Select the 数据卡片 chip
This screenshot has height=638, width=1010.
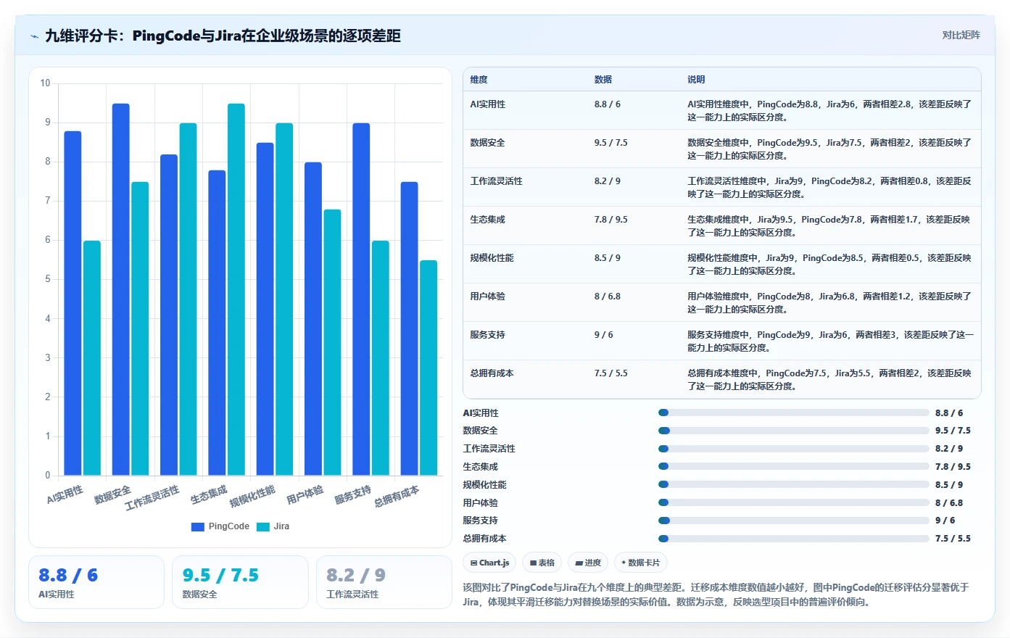click(640, 563)
